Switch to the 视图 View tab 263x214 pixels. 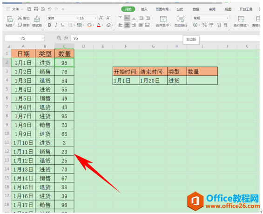(x=228, y=9)
